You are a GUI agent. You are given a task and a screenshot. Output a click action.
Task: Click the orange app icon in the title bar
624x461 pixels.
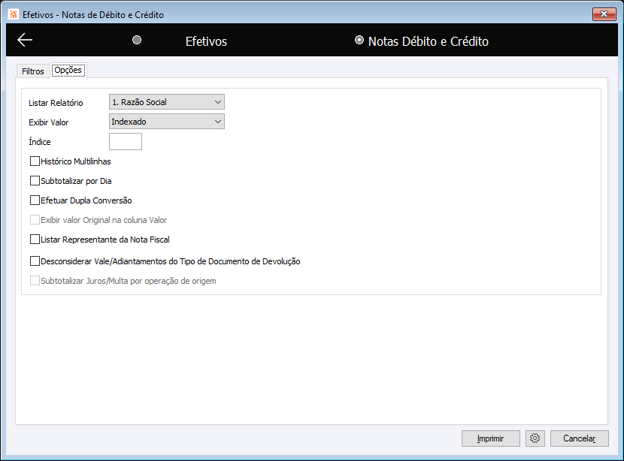click(14, 14)
